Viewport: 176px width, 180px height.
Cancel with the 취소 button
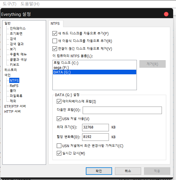click(x=128, y=171)
